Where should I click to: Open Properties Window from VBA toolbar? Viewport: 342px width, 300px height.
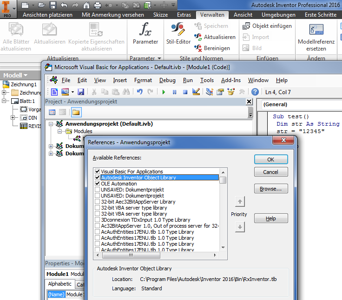point(220,92)
